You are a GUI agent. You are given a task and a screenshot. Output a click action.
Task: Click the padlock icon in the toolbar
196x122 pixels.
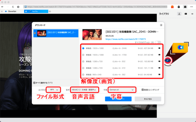(179, 7)
